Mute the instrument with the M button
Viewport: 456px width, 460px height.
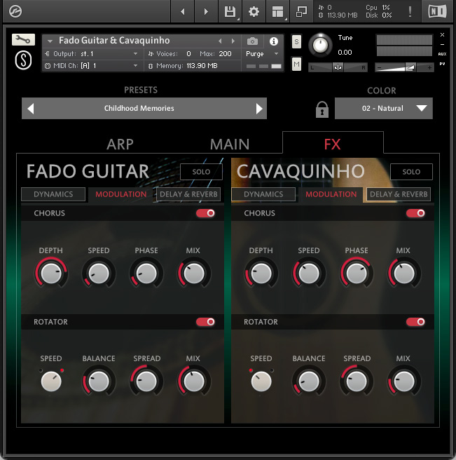point(296,64)
